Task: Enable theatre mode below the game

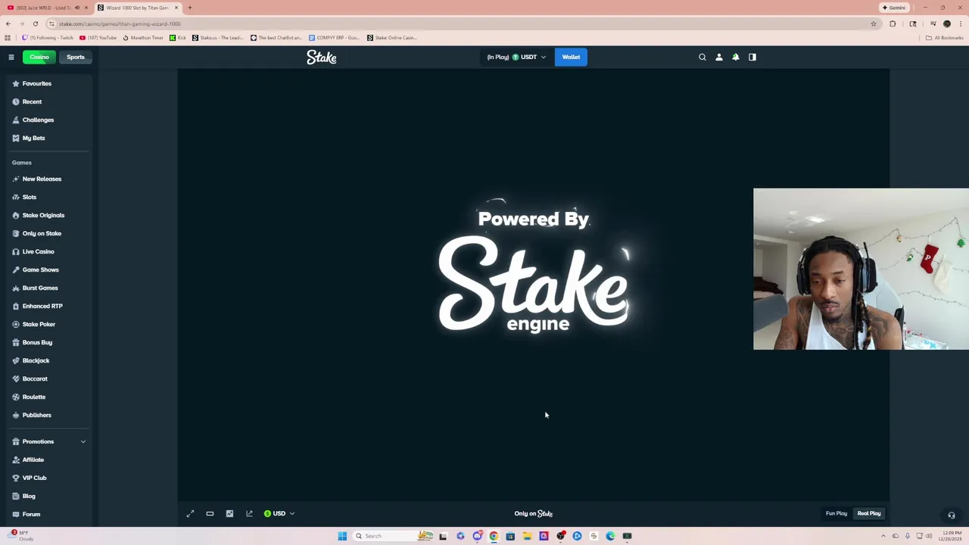Action: tap(210, 513)
